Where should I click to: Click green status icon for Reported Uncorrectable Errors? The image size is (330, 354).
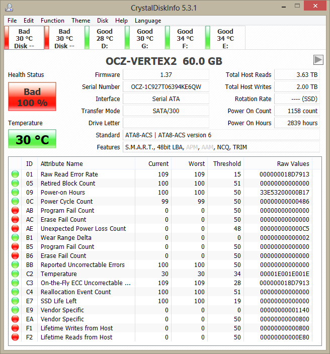15,264
